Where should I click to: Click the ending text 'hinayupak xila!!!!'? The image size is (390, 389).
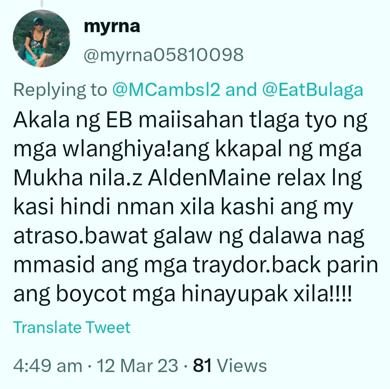pyautogui.click(x=266, y=294)
